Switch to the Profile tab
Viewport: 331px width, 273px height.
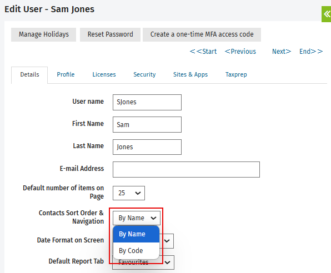tap(66, 74)
